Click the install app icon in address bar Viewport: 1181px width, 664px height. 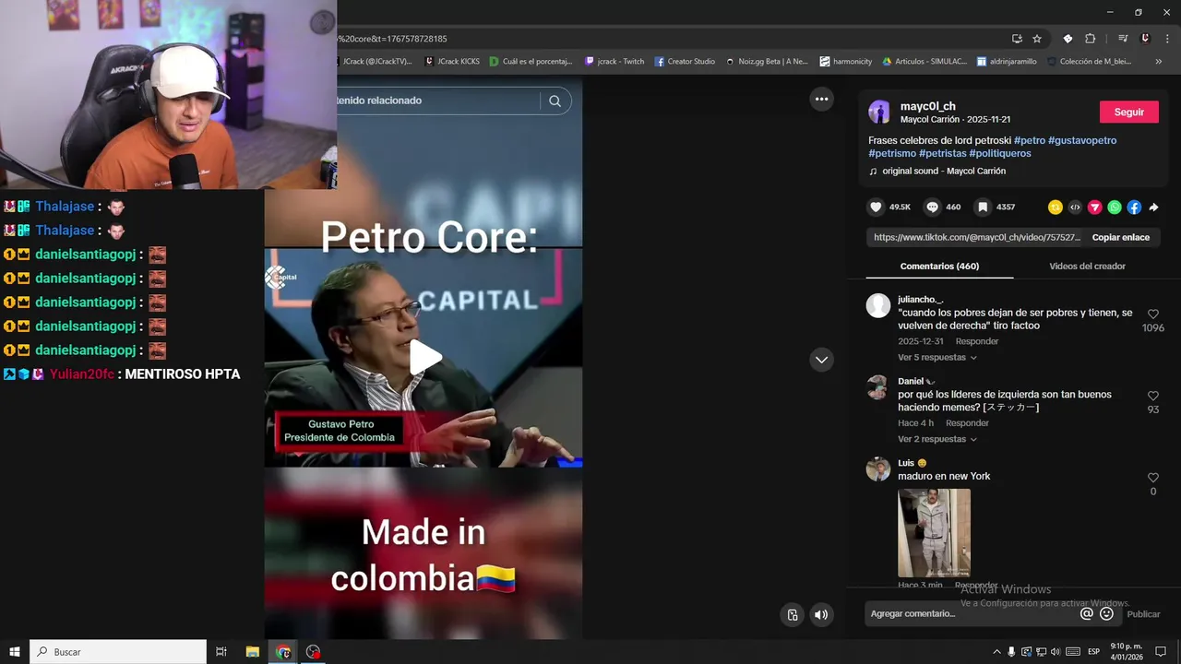[1017, 39]
